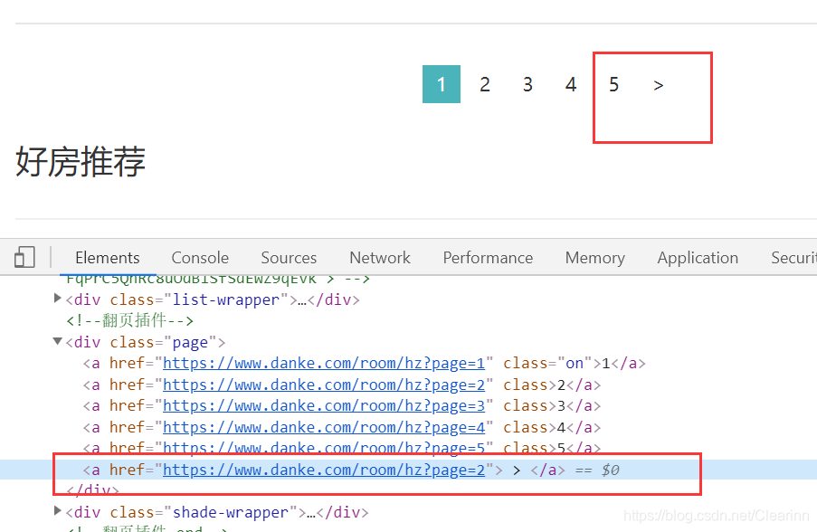Select the highlighted current page 1

pyautogui.click(x=442, y=84)
